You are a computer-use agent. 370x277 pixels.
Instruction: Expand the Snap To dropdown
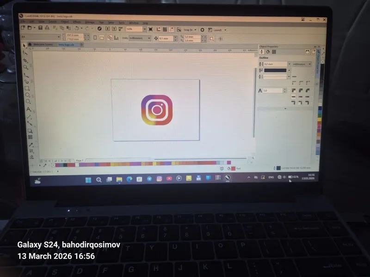coord(195,30)
